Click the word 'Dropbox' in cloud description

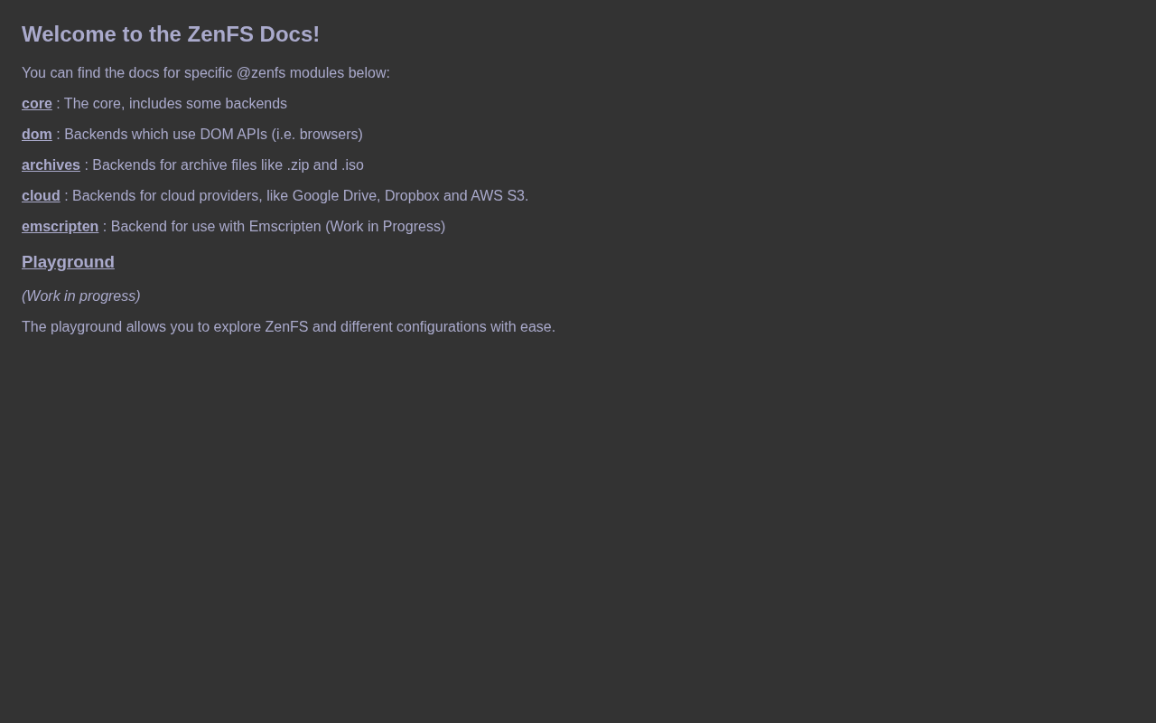tap(412, 196)
